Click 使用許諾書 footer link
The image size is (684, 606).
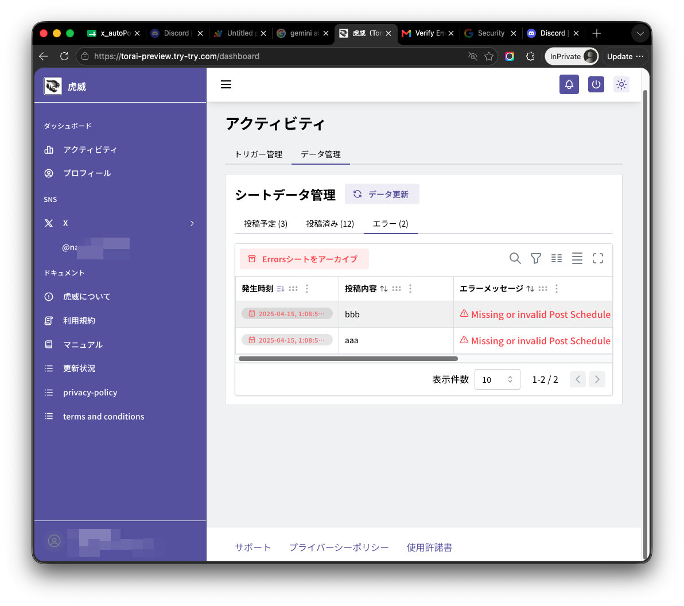click(x=429, y=547)
